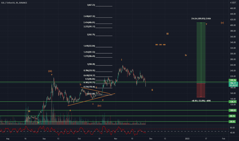This screenshot has width=239, height=141.
Task: Select the 0.786(235.92) Fibonacci level label
Action: [89, 70]
